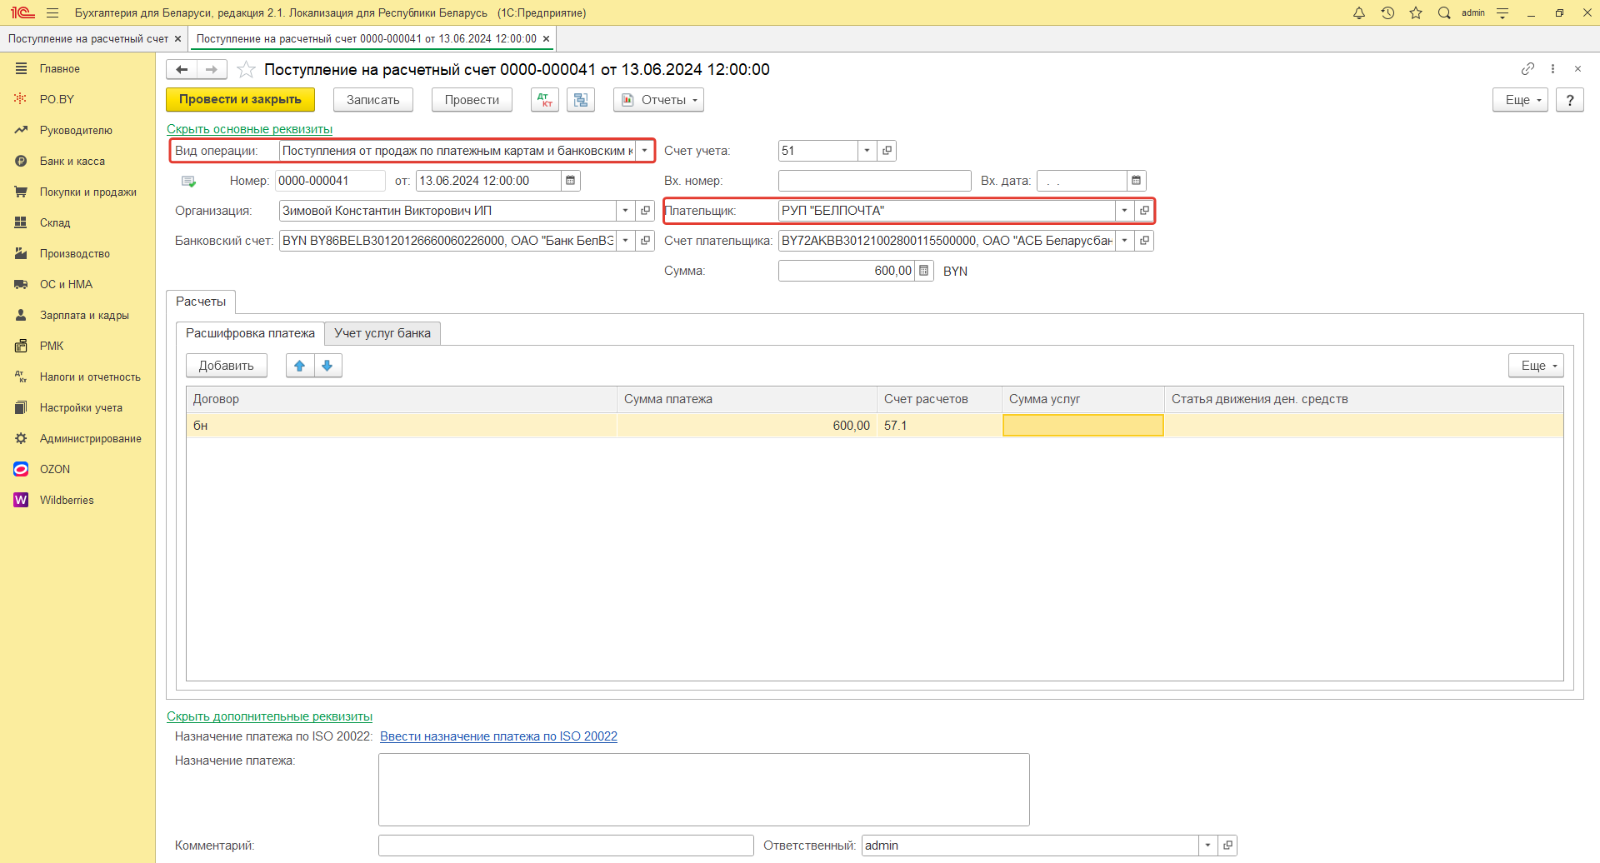Open global search magnifier icon
Screen dimensions: 1600x863
[x=1444, y=12]
